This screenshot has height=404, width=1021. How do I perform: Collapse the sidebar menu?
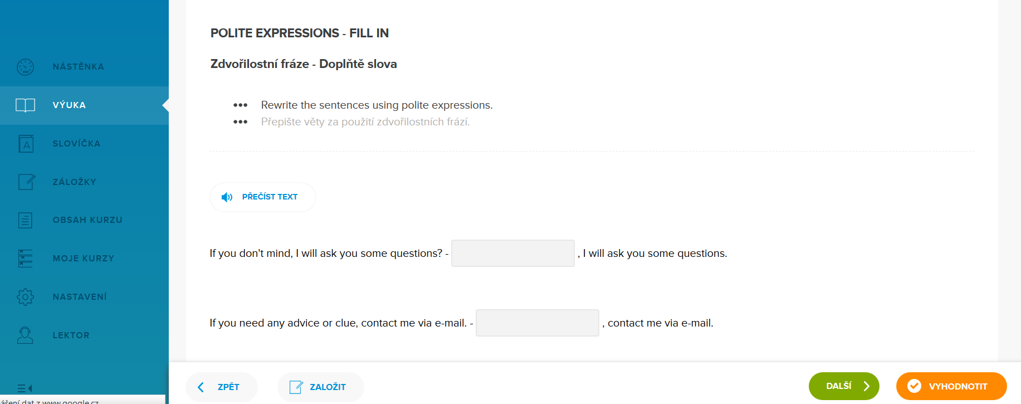point(25,388)
